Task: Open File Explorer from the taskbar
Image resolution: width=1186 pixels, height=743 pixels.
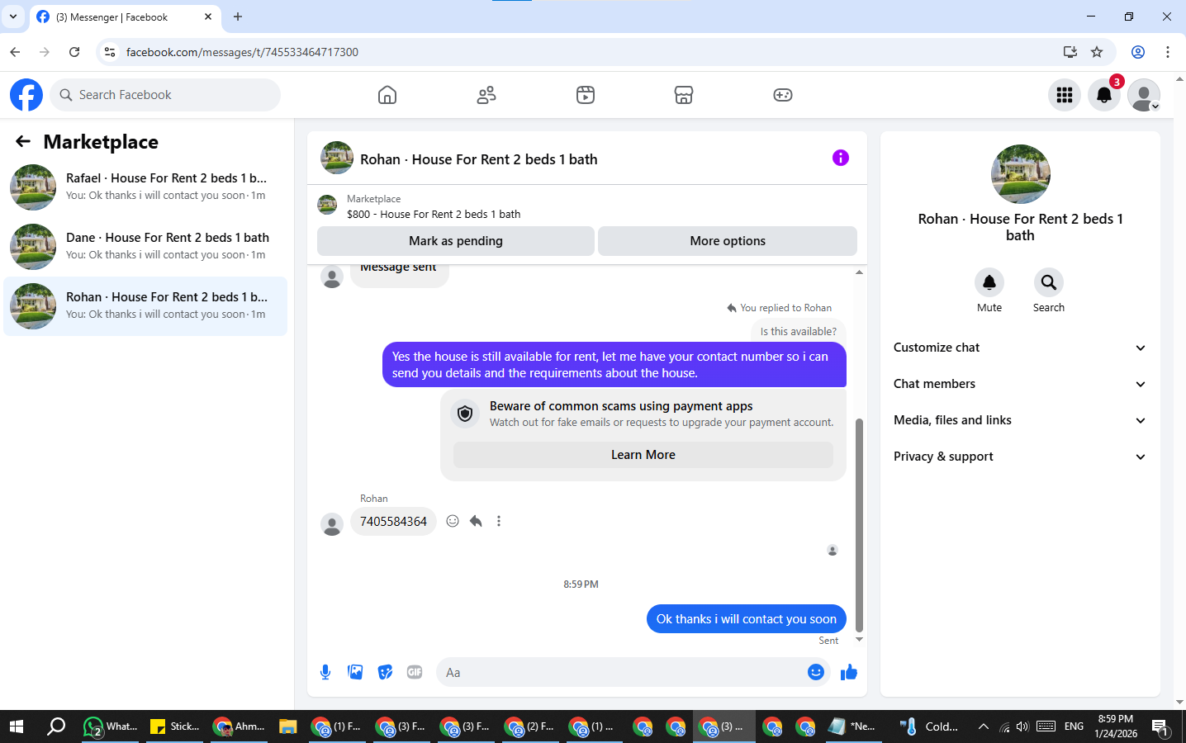Action: click(287, 726)
